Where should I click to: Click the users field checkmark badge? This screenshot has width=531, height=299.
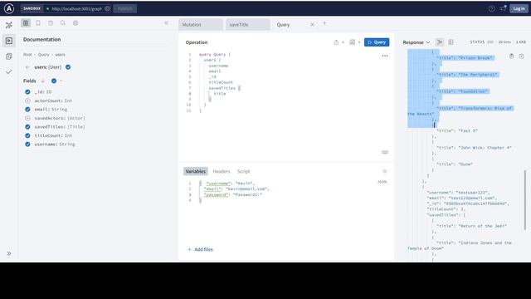(x=68, y=67)
